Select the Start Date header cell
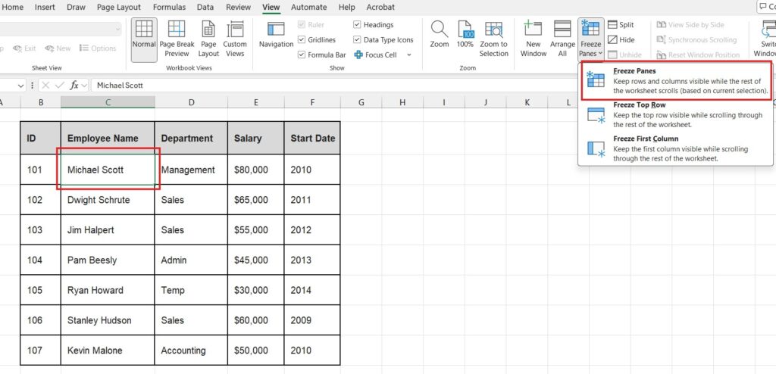776x374 pixels. 312,138
